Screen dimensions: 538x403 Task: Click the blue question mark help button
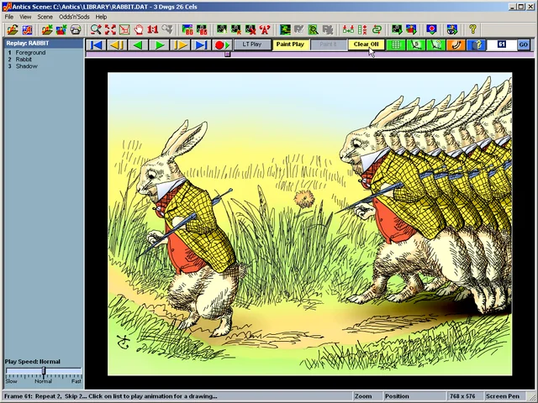tap(476, 44)
